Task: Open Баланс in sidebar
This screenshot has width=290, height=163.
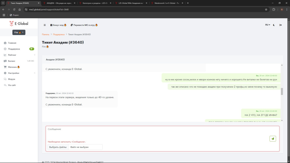Action: click(12, 61)
